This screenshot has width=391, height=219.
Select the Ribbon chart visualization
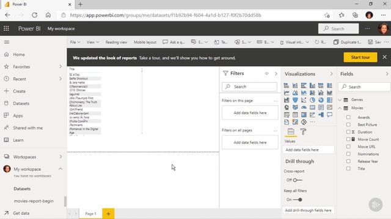(329, 93)
